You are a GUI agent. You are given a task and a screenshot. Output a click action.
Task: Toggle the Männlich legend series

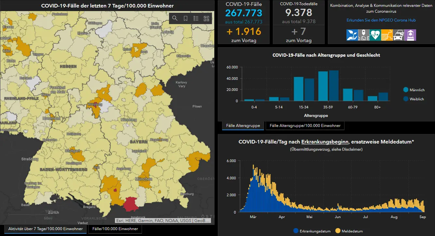414,90
